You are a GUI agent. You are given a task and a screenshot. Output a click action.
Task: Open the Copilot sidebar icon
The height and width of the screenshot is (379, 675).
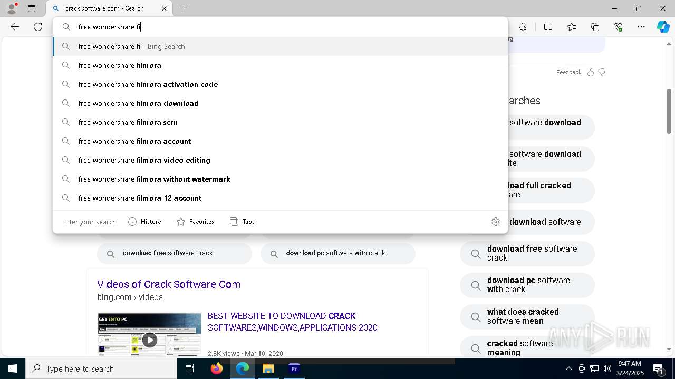pos(663,27)
